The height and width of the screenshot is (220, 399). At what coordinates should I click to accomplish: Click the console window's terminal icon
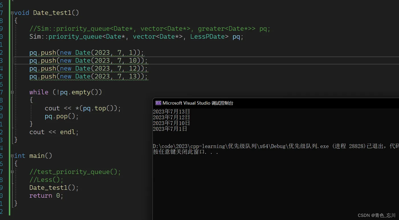(158, 103)
